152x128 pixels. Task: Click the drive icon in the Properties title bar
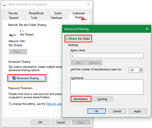pyautogui.click(x=5, y=5)
